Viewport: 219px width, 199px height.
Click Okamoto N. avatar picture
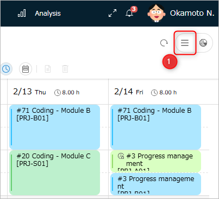[x=157, y=13]
